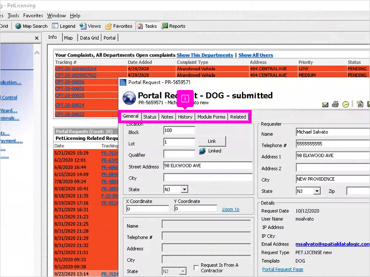Image resolution: width=370 pixels, height=277 pixels.
Task: Click the Requester Address 2 field
Action: click(333, 167)
